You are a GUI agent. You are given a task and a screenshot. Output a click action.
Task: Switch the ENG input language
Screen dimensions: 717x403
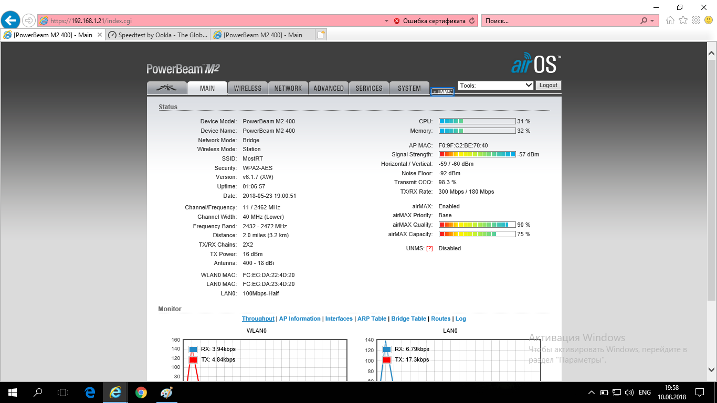[x=645, y=393]
